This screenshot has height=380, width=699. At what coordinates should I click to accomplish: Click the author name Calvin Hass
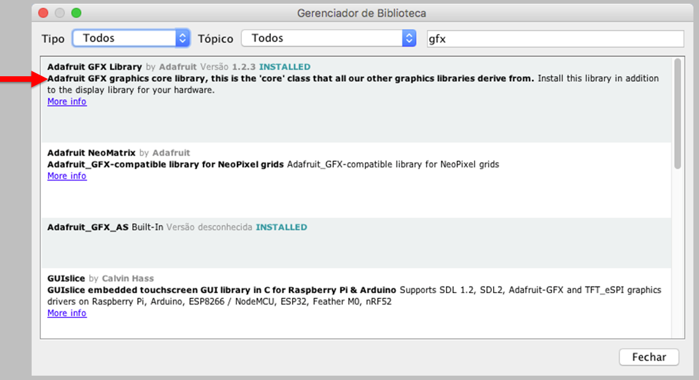[128, 278]
